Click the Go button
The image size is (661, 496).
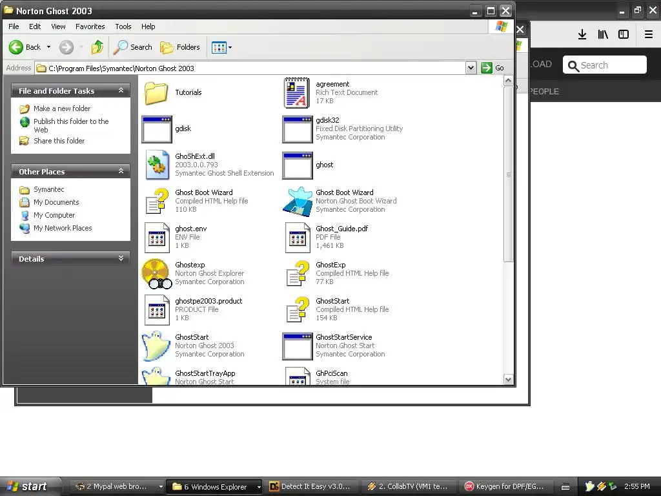493,68
